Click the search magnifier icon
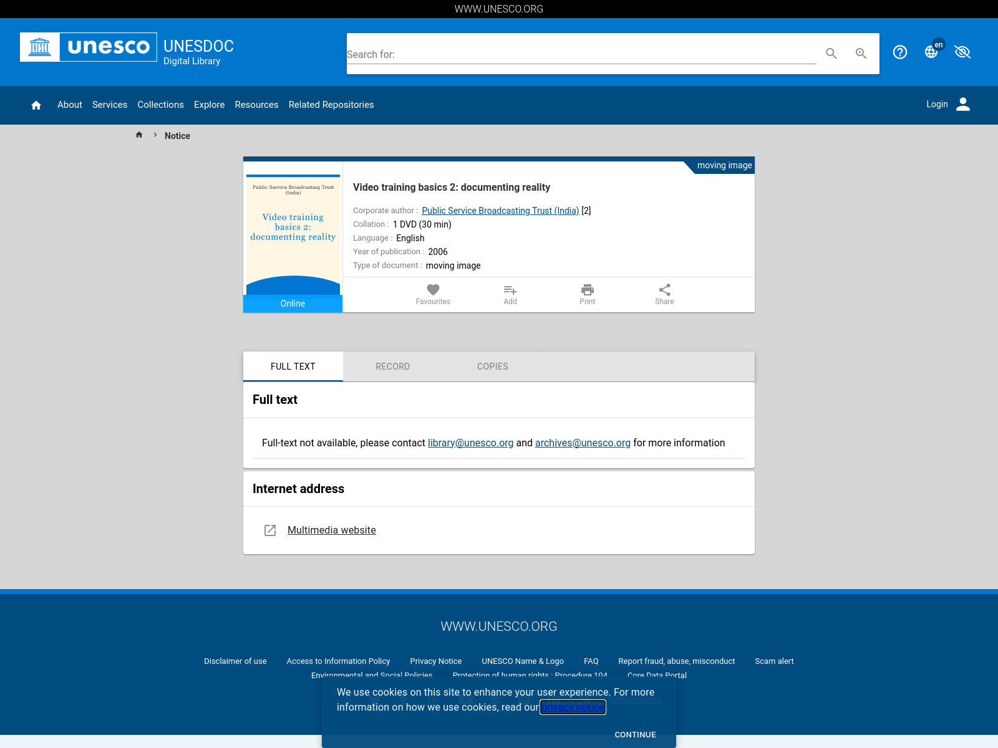 [831, 54]
